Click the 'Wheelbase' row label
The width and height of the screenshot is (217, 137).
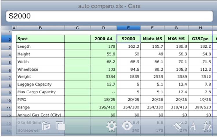40,69
